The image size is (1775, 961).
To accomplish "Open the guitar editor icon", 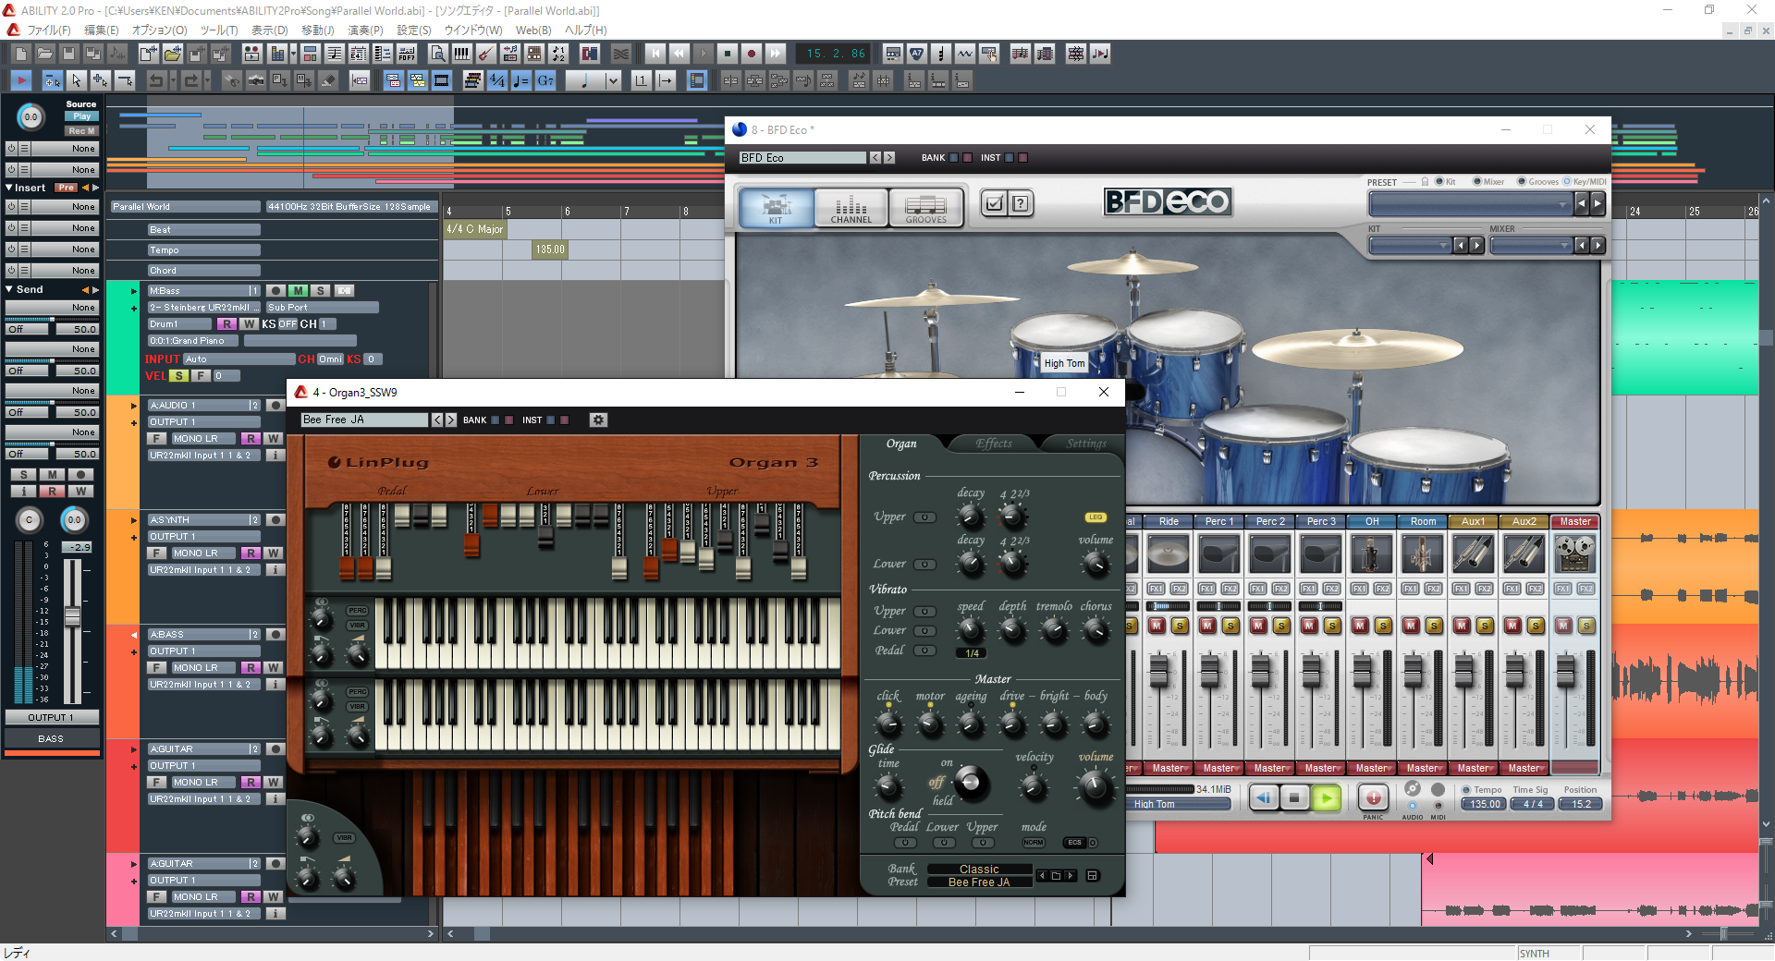I will point(485,54).
